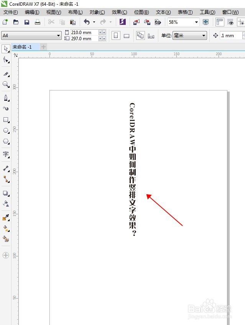245x325 pixels.
Task: Save the document with floppy icon
Action: coord(27,22)
